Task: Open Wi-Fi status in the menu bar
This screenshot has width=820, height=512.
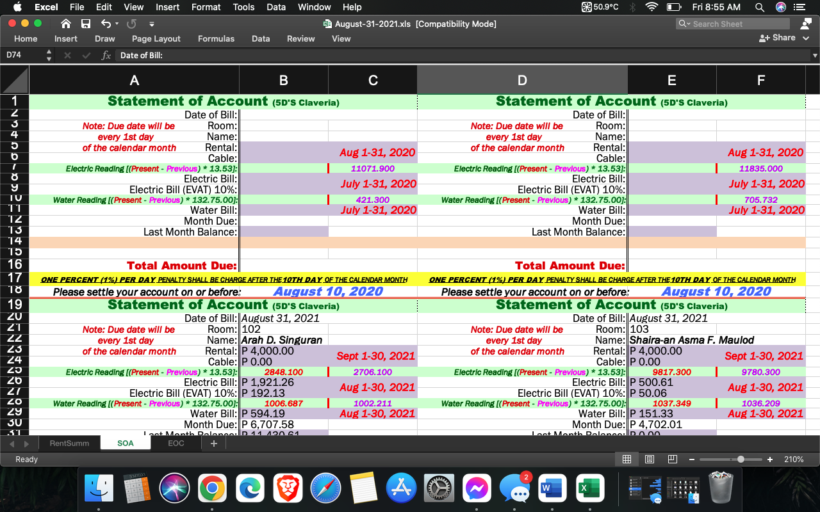Action: 652,7
